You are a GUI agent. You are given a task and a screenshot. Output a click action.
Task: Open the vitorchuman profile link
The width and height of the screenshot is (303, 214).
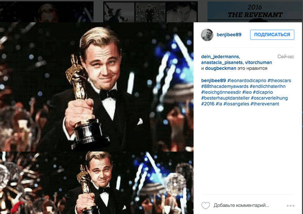259,62
